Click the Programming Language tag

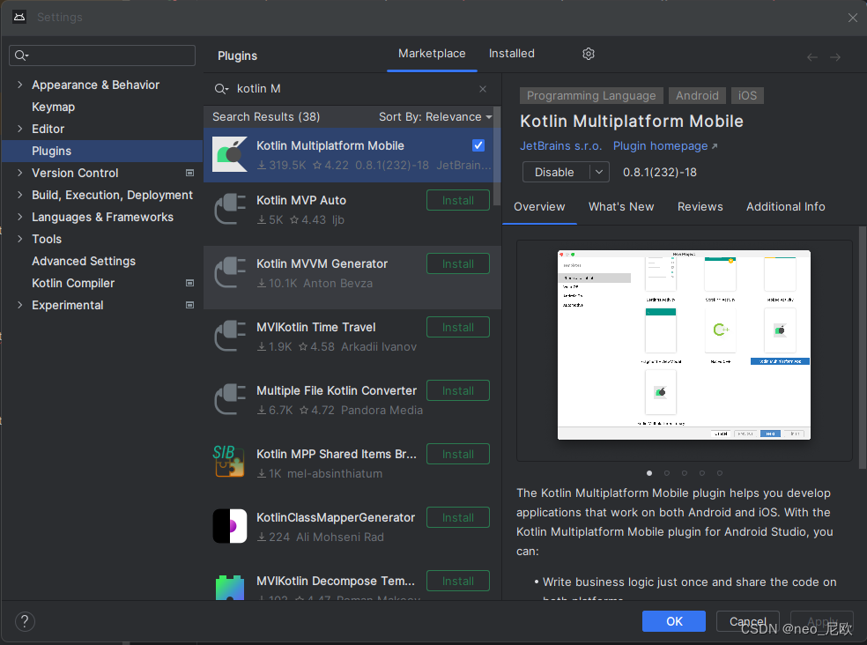click(590, 96)
